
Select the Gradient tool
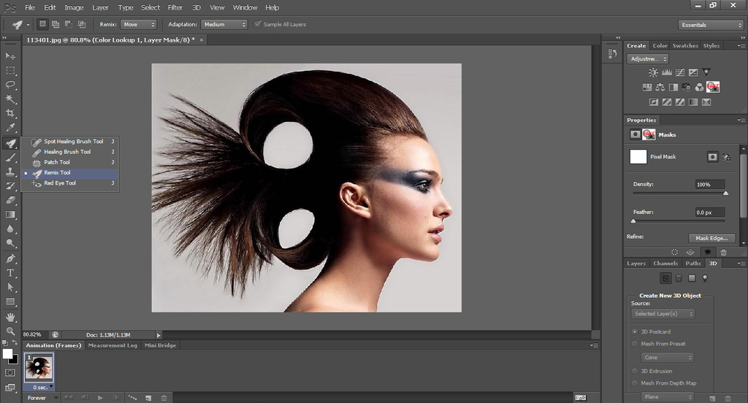(x=10, y=215)
